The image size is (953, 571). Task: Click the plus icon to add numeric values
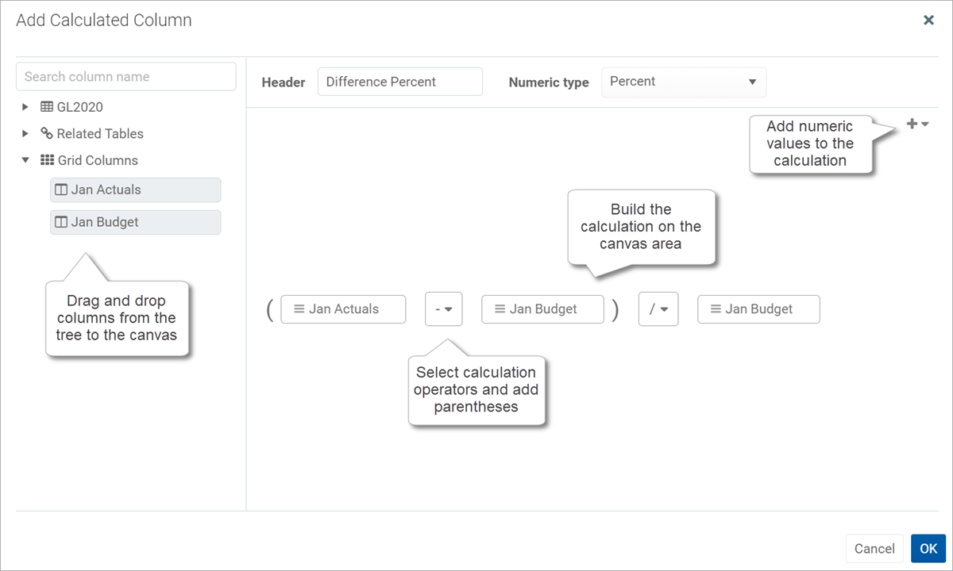[x=912, y=124]
